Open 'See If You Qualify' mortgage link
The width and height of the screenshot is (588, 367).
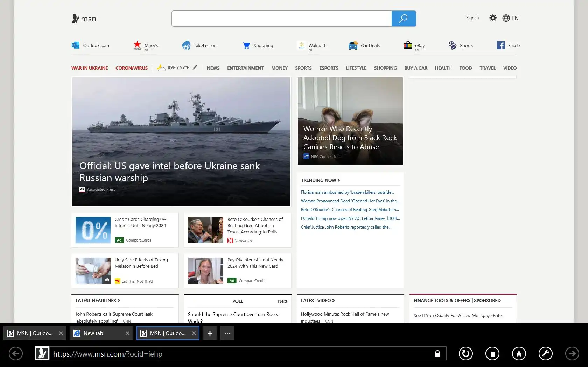click(x=458, y=315)
